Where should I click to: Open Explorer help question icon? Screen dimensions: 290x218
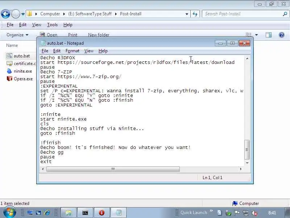point(282,35)
